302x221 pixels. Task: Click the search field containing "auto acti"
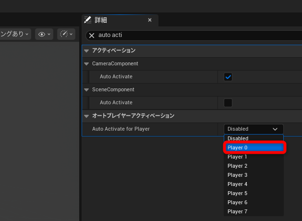(x=192, y=36)
